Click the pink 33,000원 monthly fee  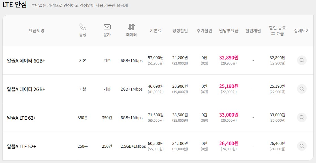click(x=229, y=115)
